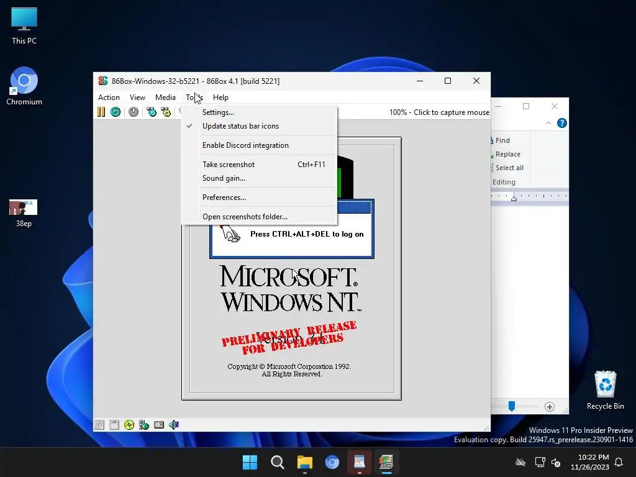This screenshot has height=477, width=636.
Task: Open the notifications bell icon
Action: [x=619, y=462]
